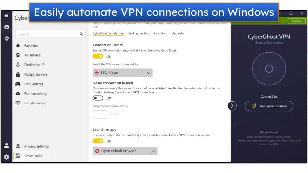Select For streaming in the sidebar
This screenshot has height=173, width=308.
pos(35,103)
